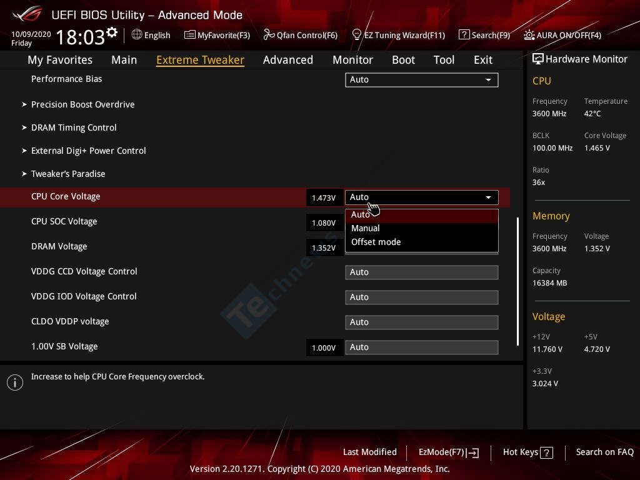
Task: Click VDDG CCD Voltage Control field
Action: point(422,272)
